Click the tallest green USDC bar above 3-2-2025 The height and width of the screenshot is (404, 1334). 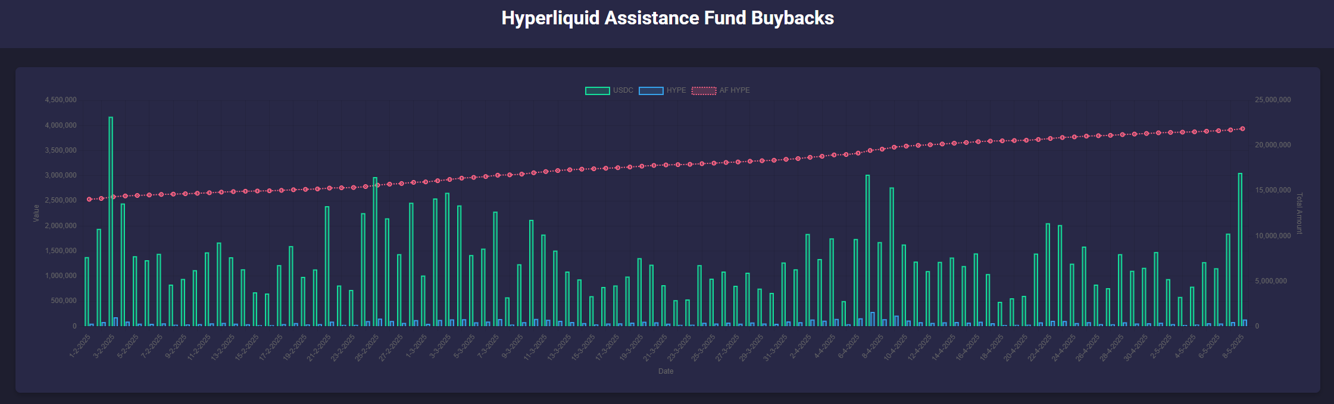[111, 222]
